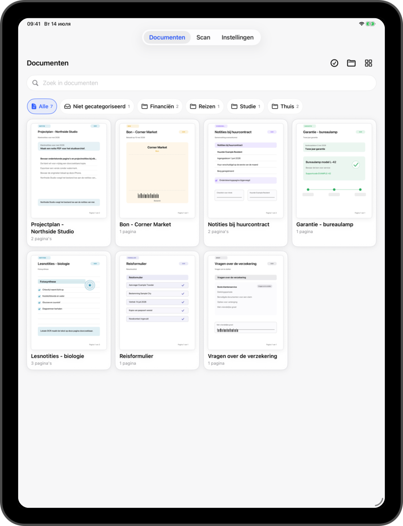This screenshot has width=403, height=526.
Task: Filter by Niet gecategoriseerd
Action: pos(97,106)
